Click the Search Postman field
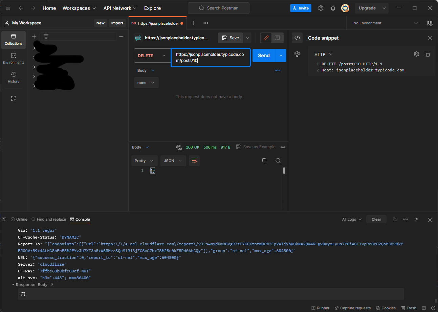438x312 pixels. [x=219, y=8]
